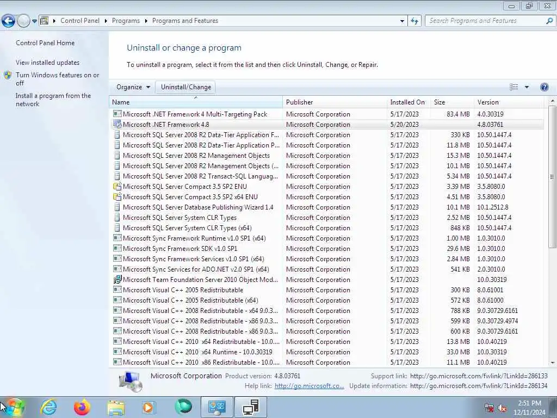Sort list by Installed On column

coord(409,102)
